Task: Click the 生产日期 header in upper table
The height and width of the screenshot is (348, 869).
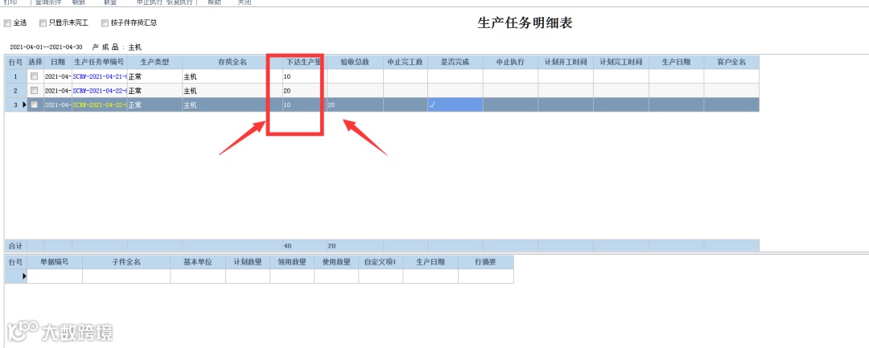Action: (x=676, y=62)
